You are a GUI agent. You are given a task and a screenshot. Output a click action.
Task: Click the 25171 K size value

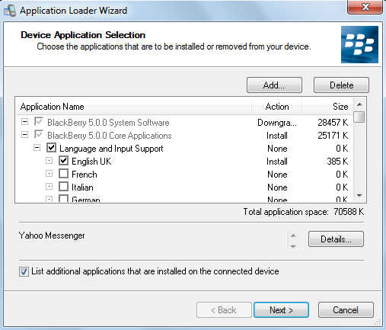(x=333, y=136)
